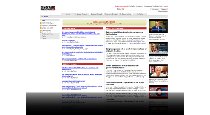Click the Community Help folder icon
The image size is (210, 115).
[41, 32]
